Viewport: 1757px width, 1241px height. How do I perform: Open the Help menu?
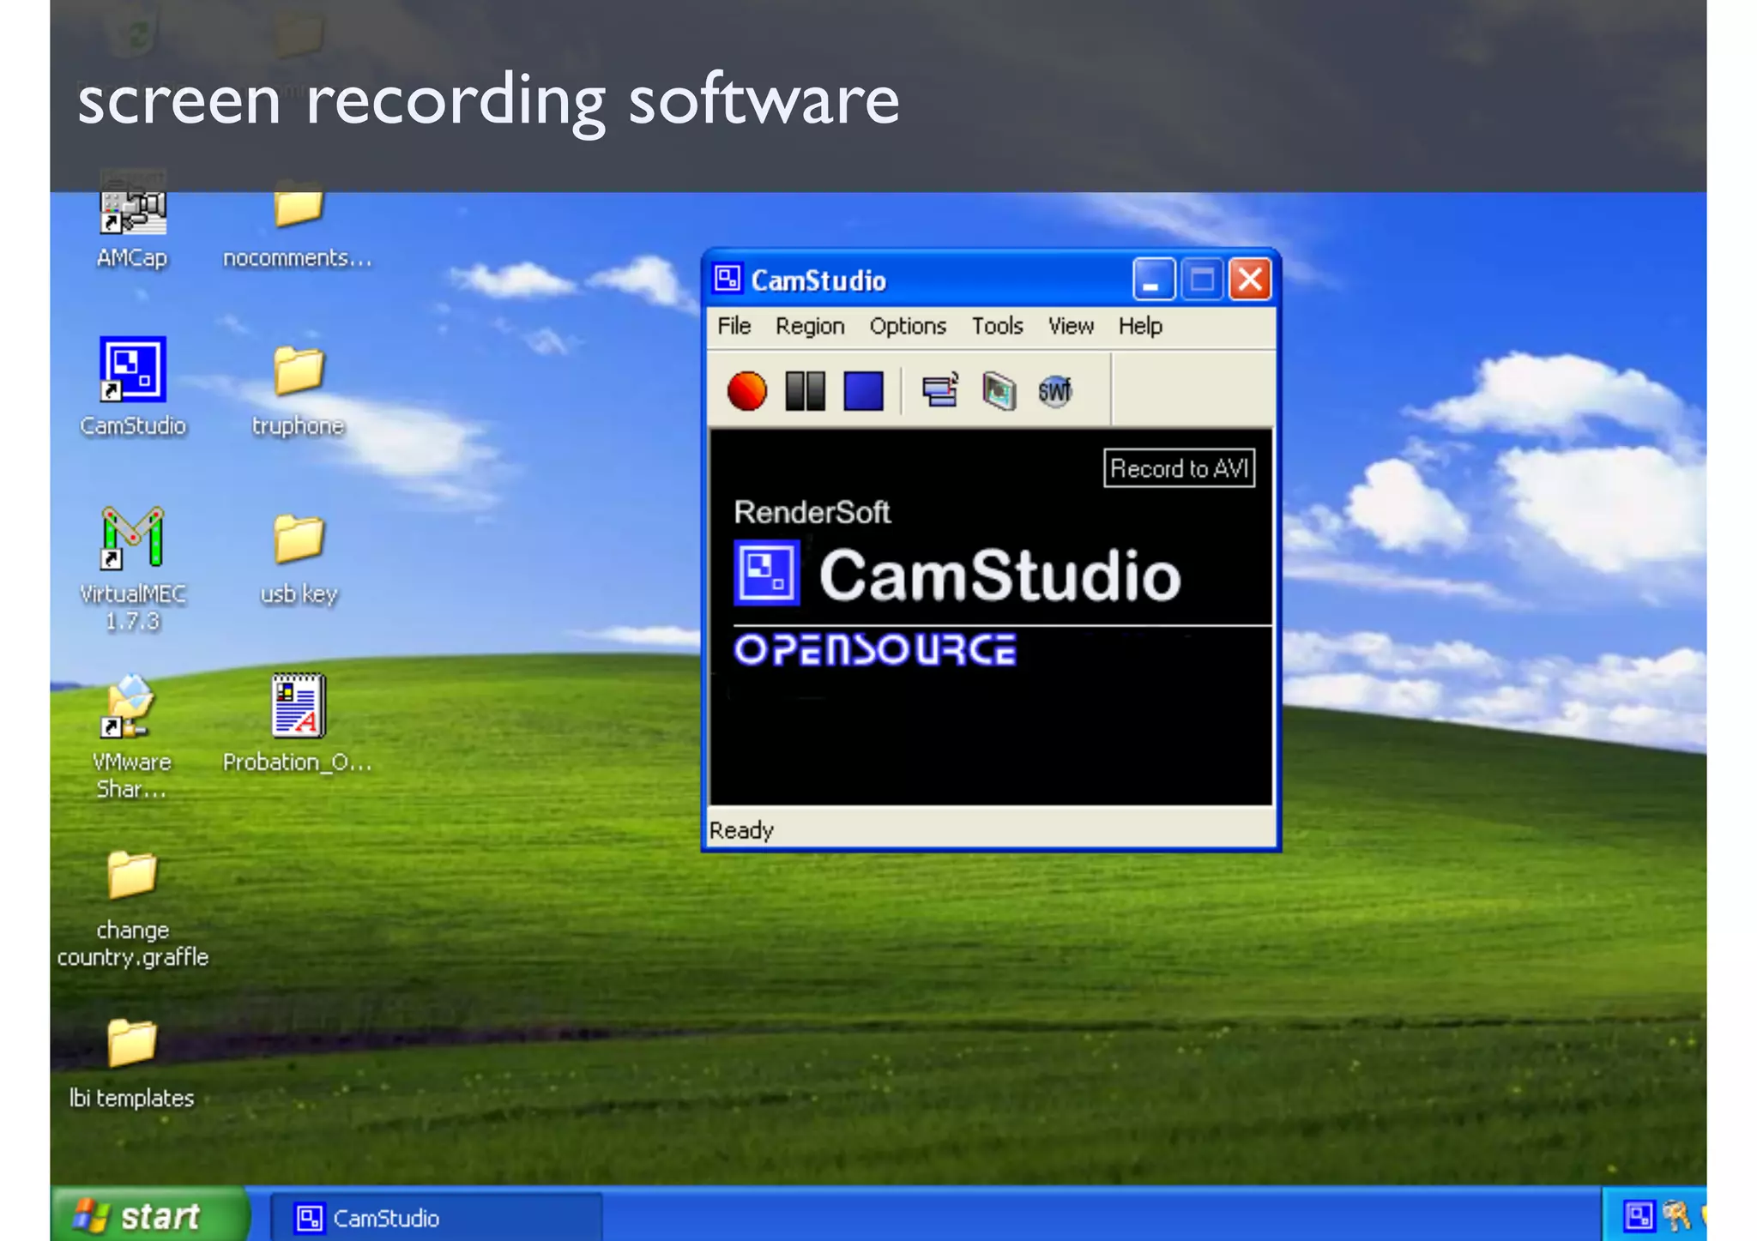point(1140,326)
